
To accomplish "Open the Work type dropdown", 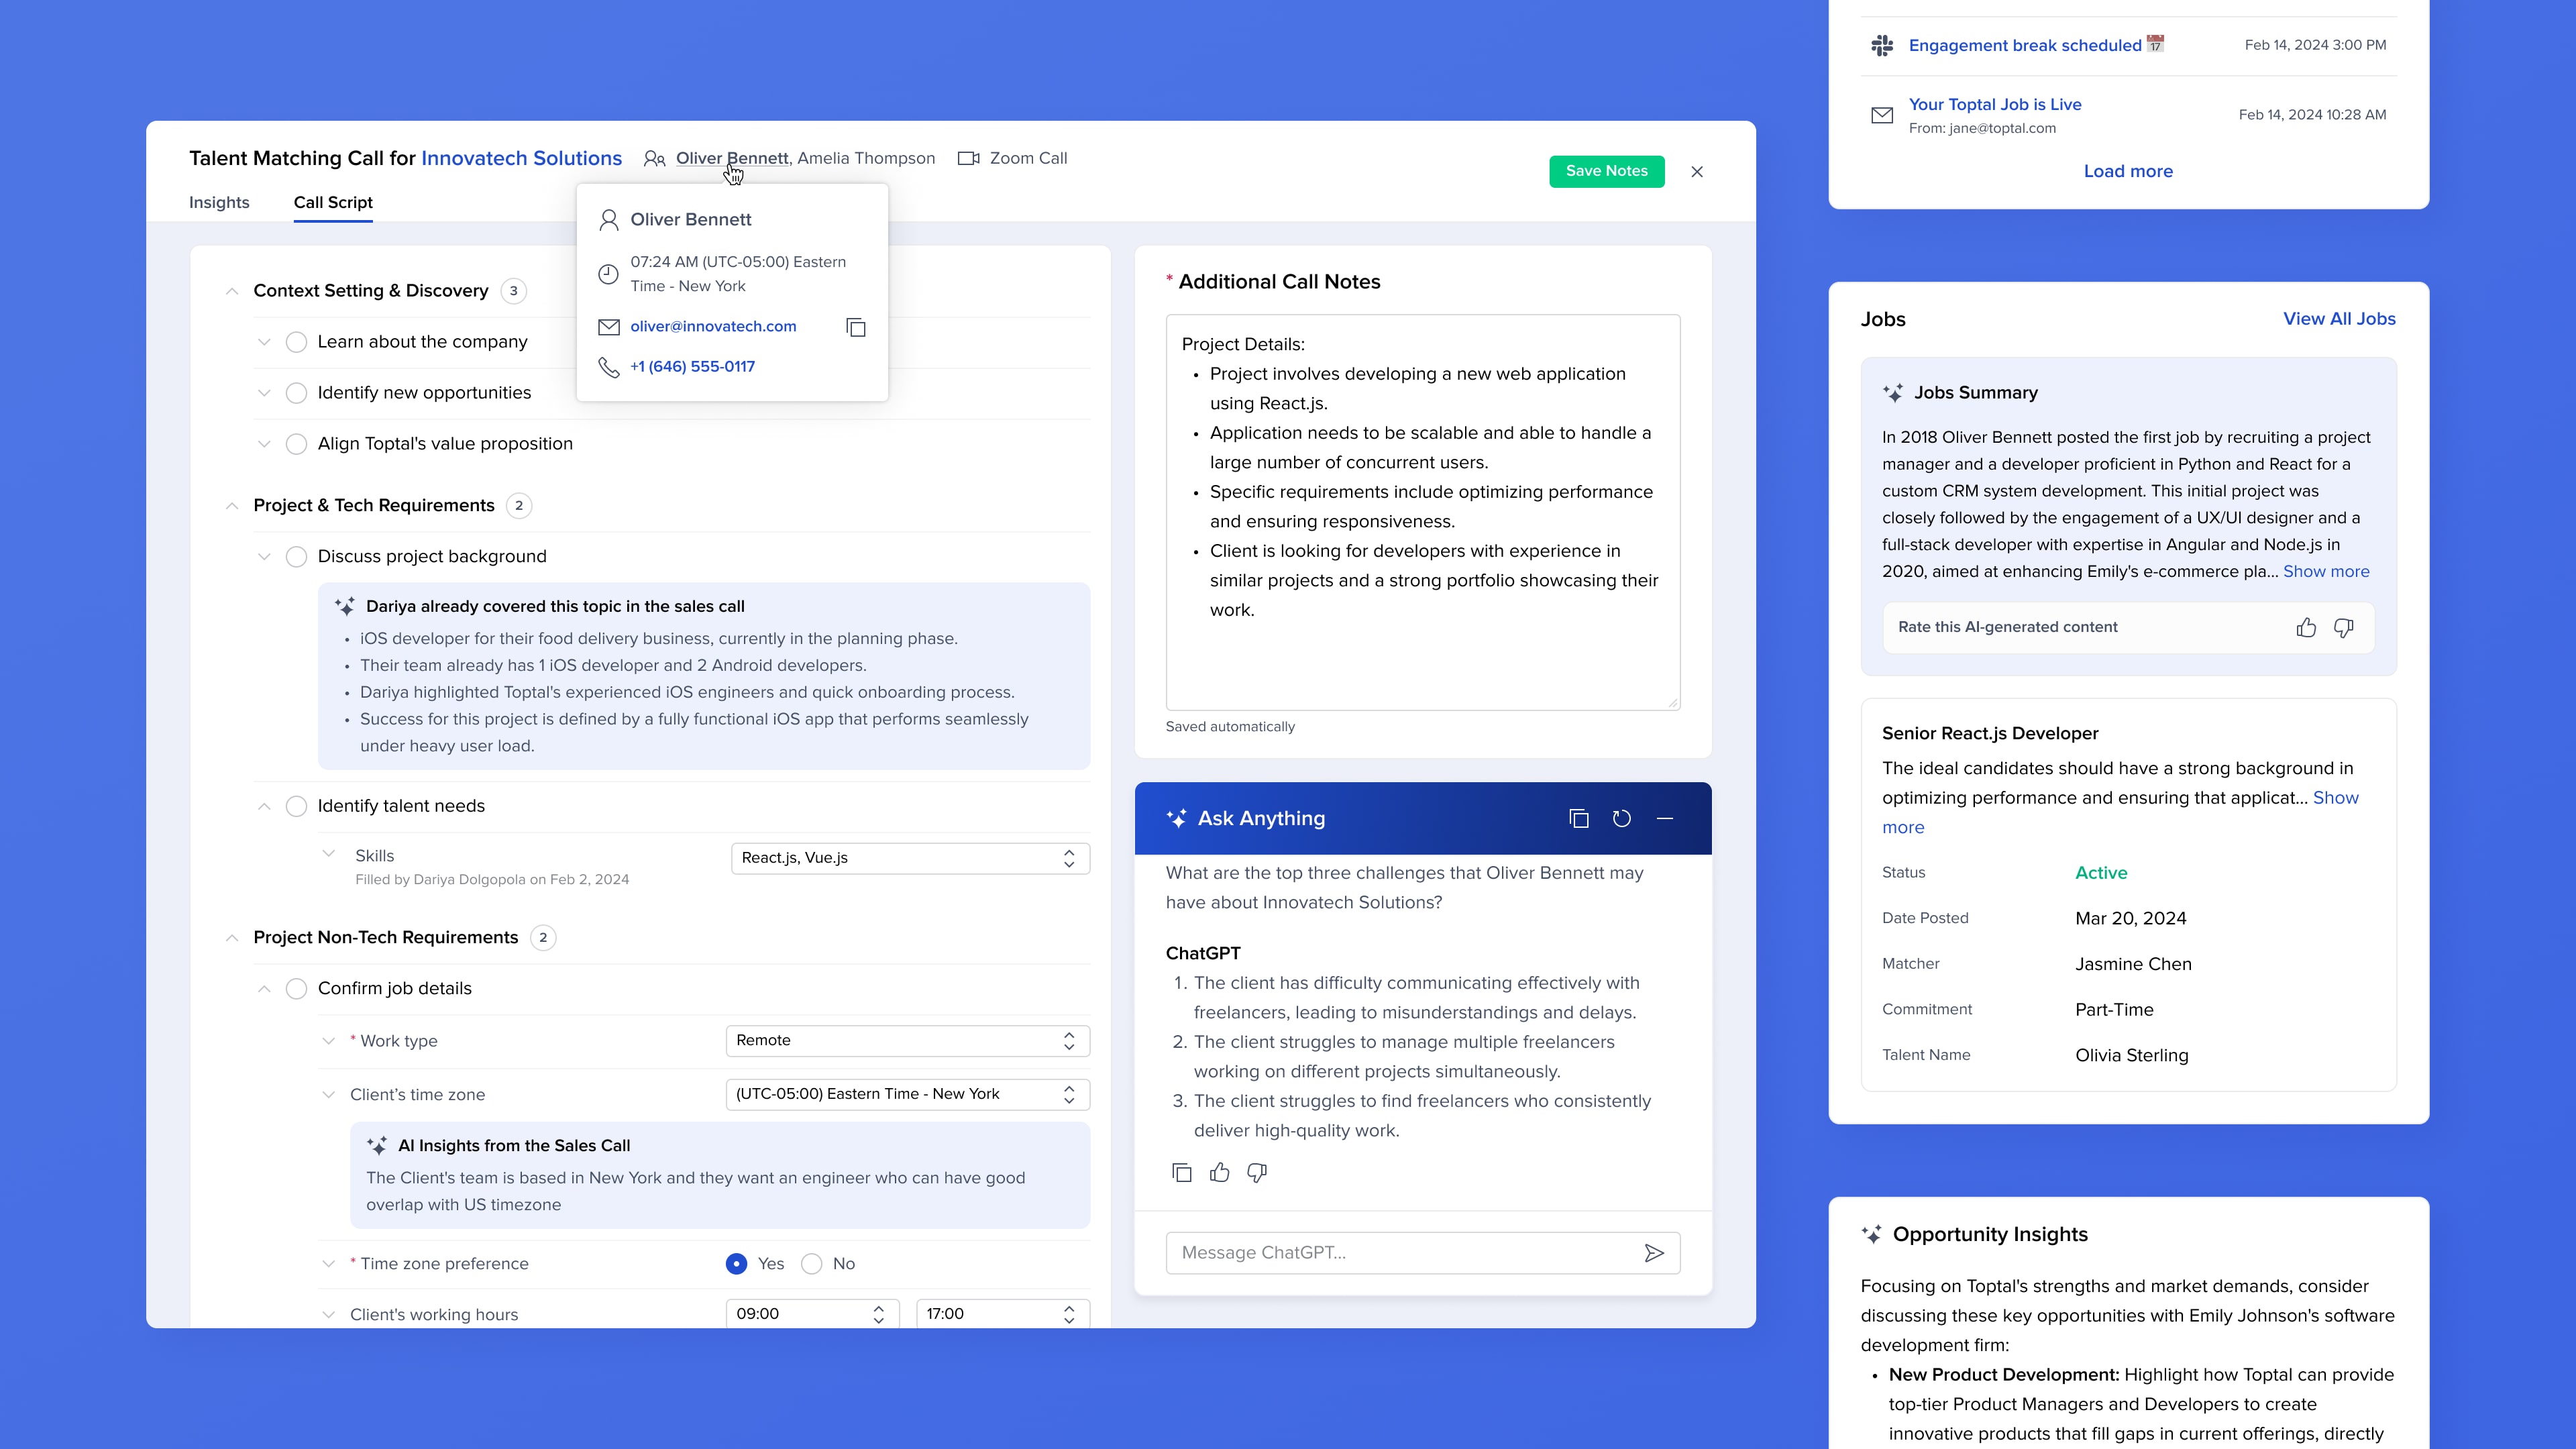I will click(x=907, y=1041).
